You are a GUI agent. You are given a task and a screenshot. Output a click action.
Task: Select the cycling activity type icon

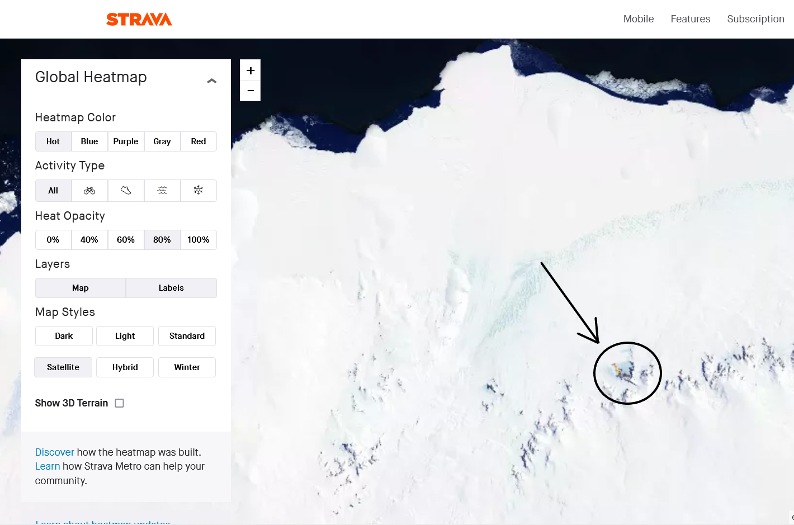tap(89, 191)
